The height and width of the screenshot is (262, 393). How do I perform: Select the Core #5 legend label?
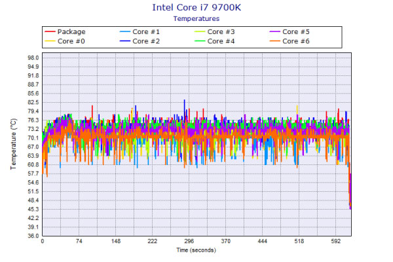click(296, 32)
